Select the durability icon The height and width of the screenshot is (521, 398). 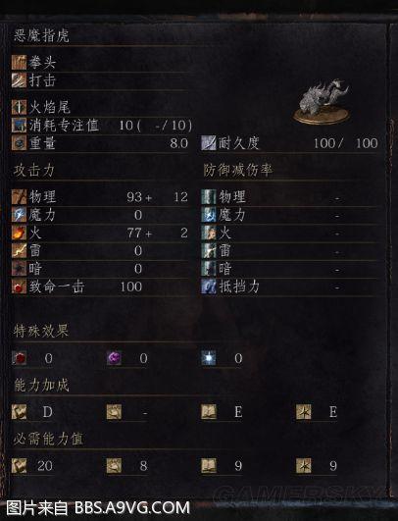(209, 143)
